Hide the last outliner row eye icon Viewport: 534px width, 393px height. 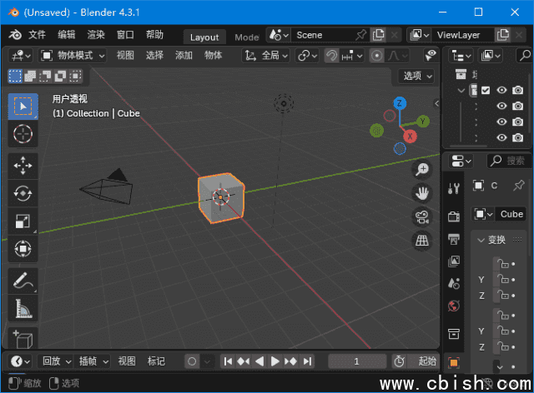tap(501, 137)
